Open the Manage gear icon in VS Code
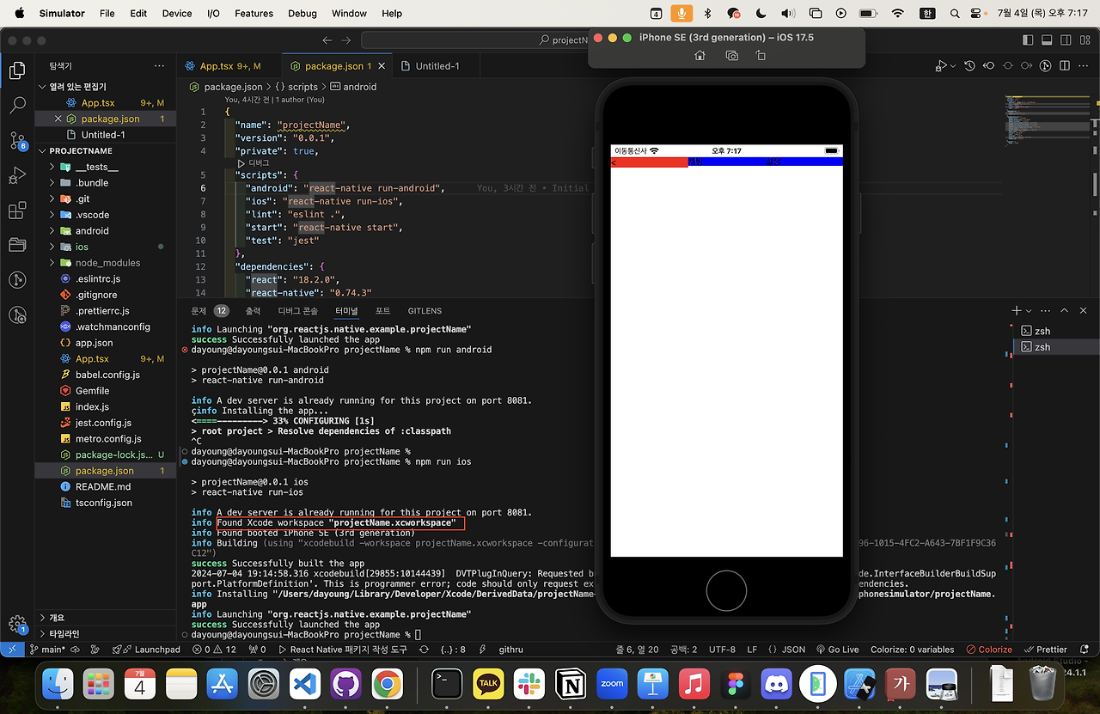Image resolution: width=1100 pixels, height=714 pixels. click(x=17, y=624)
